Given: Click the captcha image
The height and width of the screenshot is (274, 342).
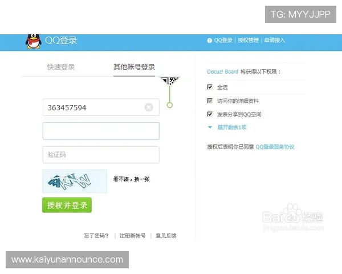Looking at the screenshot, I should click(x=75, y=181).
